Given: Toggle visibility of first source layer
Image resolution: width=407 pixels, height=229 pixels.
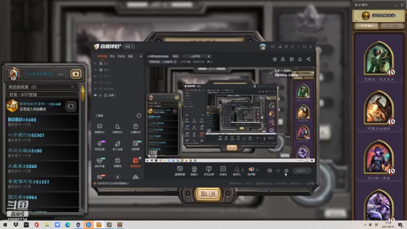Looking at the screenshot, I should (95, 63).
